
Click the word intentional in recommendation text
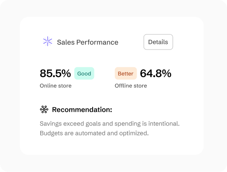tap(164, 123)
